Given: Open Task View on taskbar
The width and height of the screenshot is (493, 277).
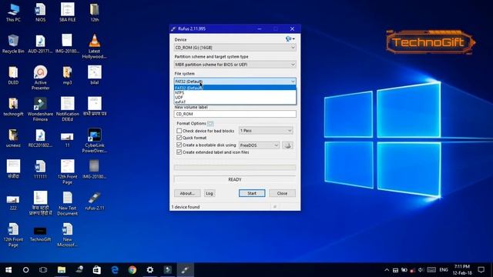Looking at the screenshot, I should (x=43, y=270).
